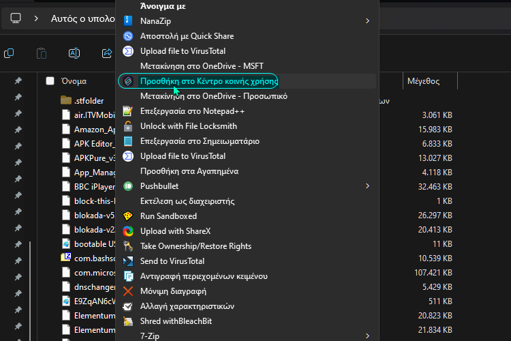The image size is (511, 341).
Task: Select the bootable US file
Action: (x=89, y=244)
